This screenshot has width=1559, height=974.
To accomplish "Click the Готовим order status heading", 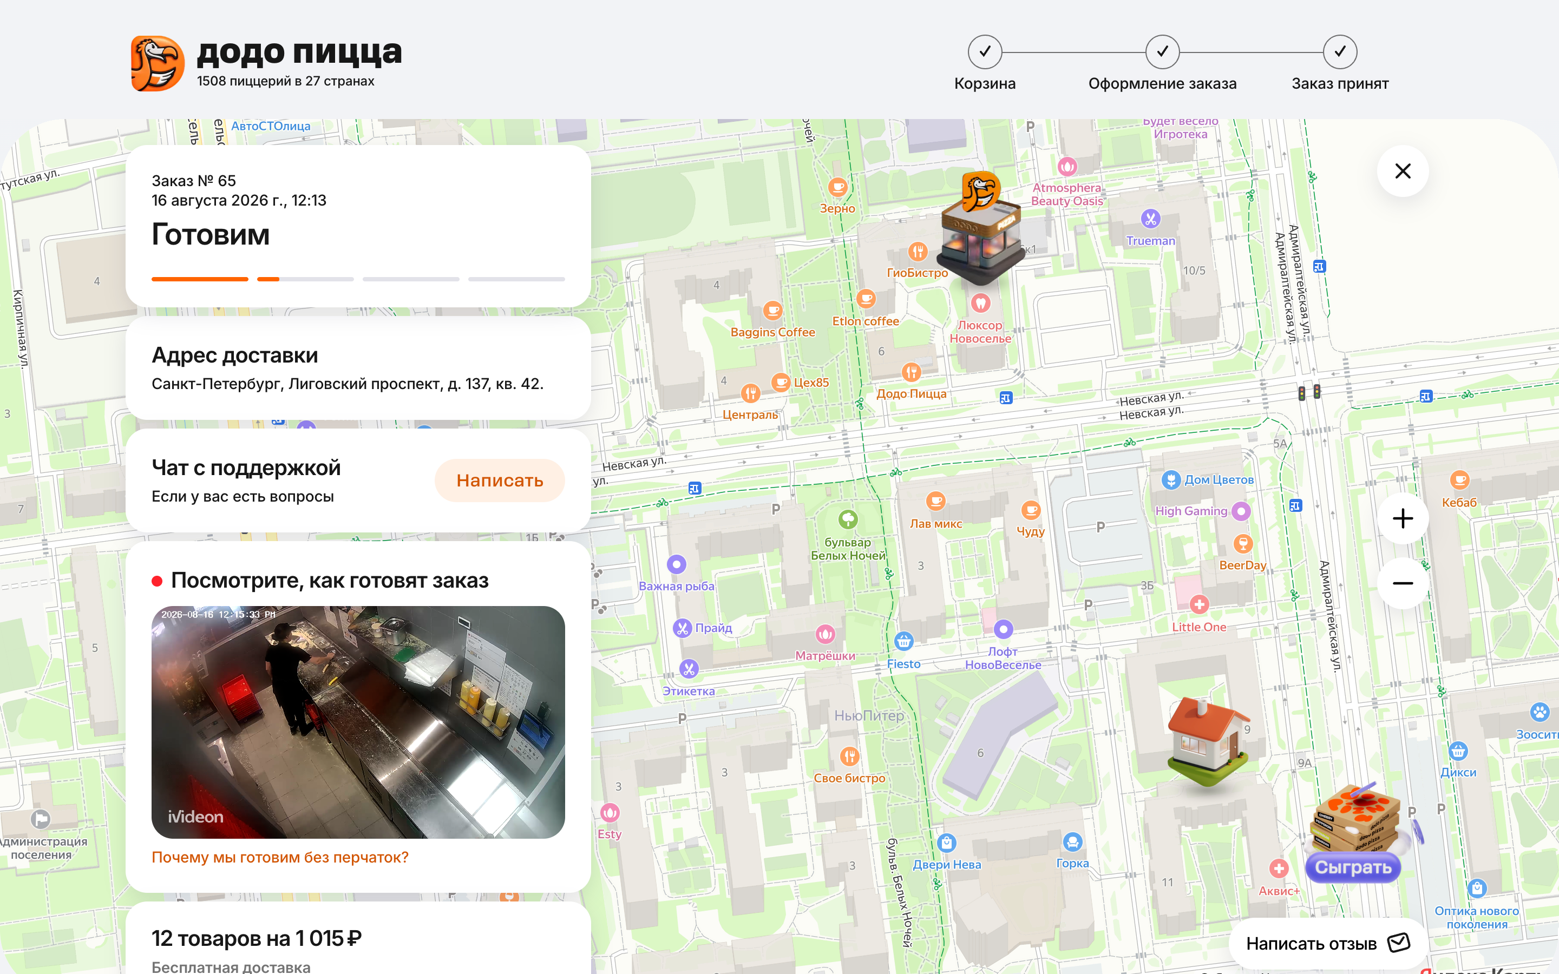I will click(211, 235).
